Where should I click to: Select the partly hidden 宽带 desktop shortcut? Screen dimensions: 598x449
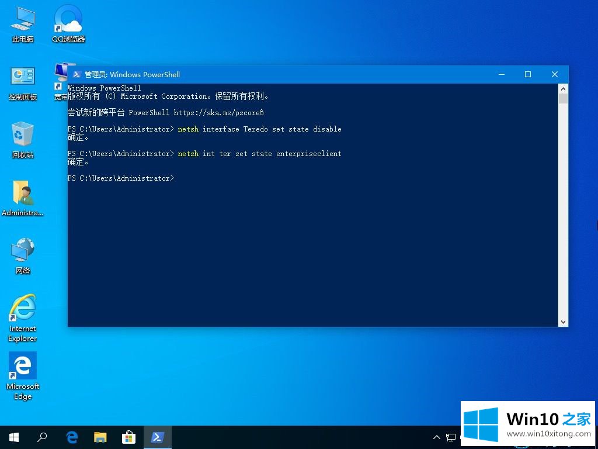tap(61, 82)
